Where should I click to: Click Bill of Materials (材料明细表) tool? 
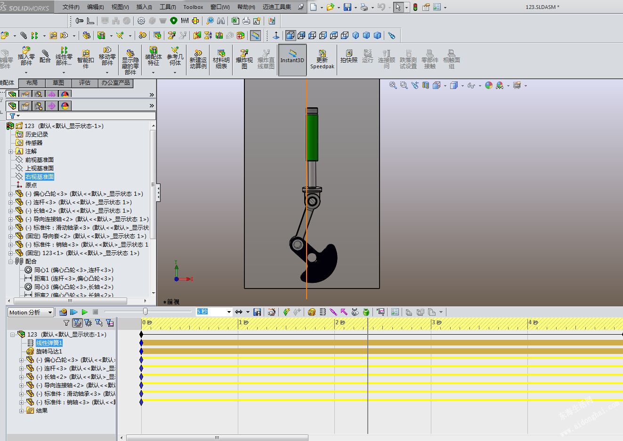tap(221, 59)
